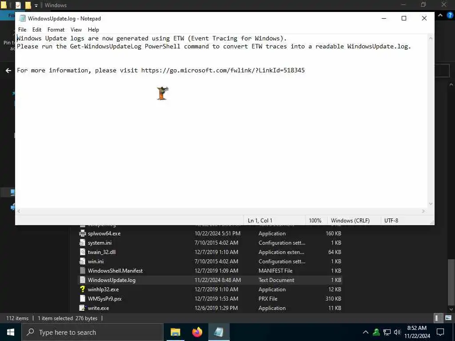
Task: Select the write.exe file name
Action: pos(98,308)
